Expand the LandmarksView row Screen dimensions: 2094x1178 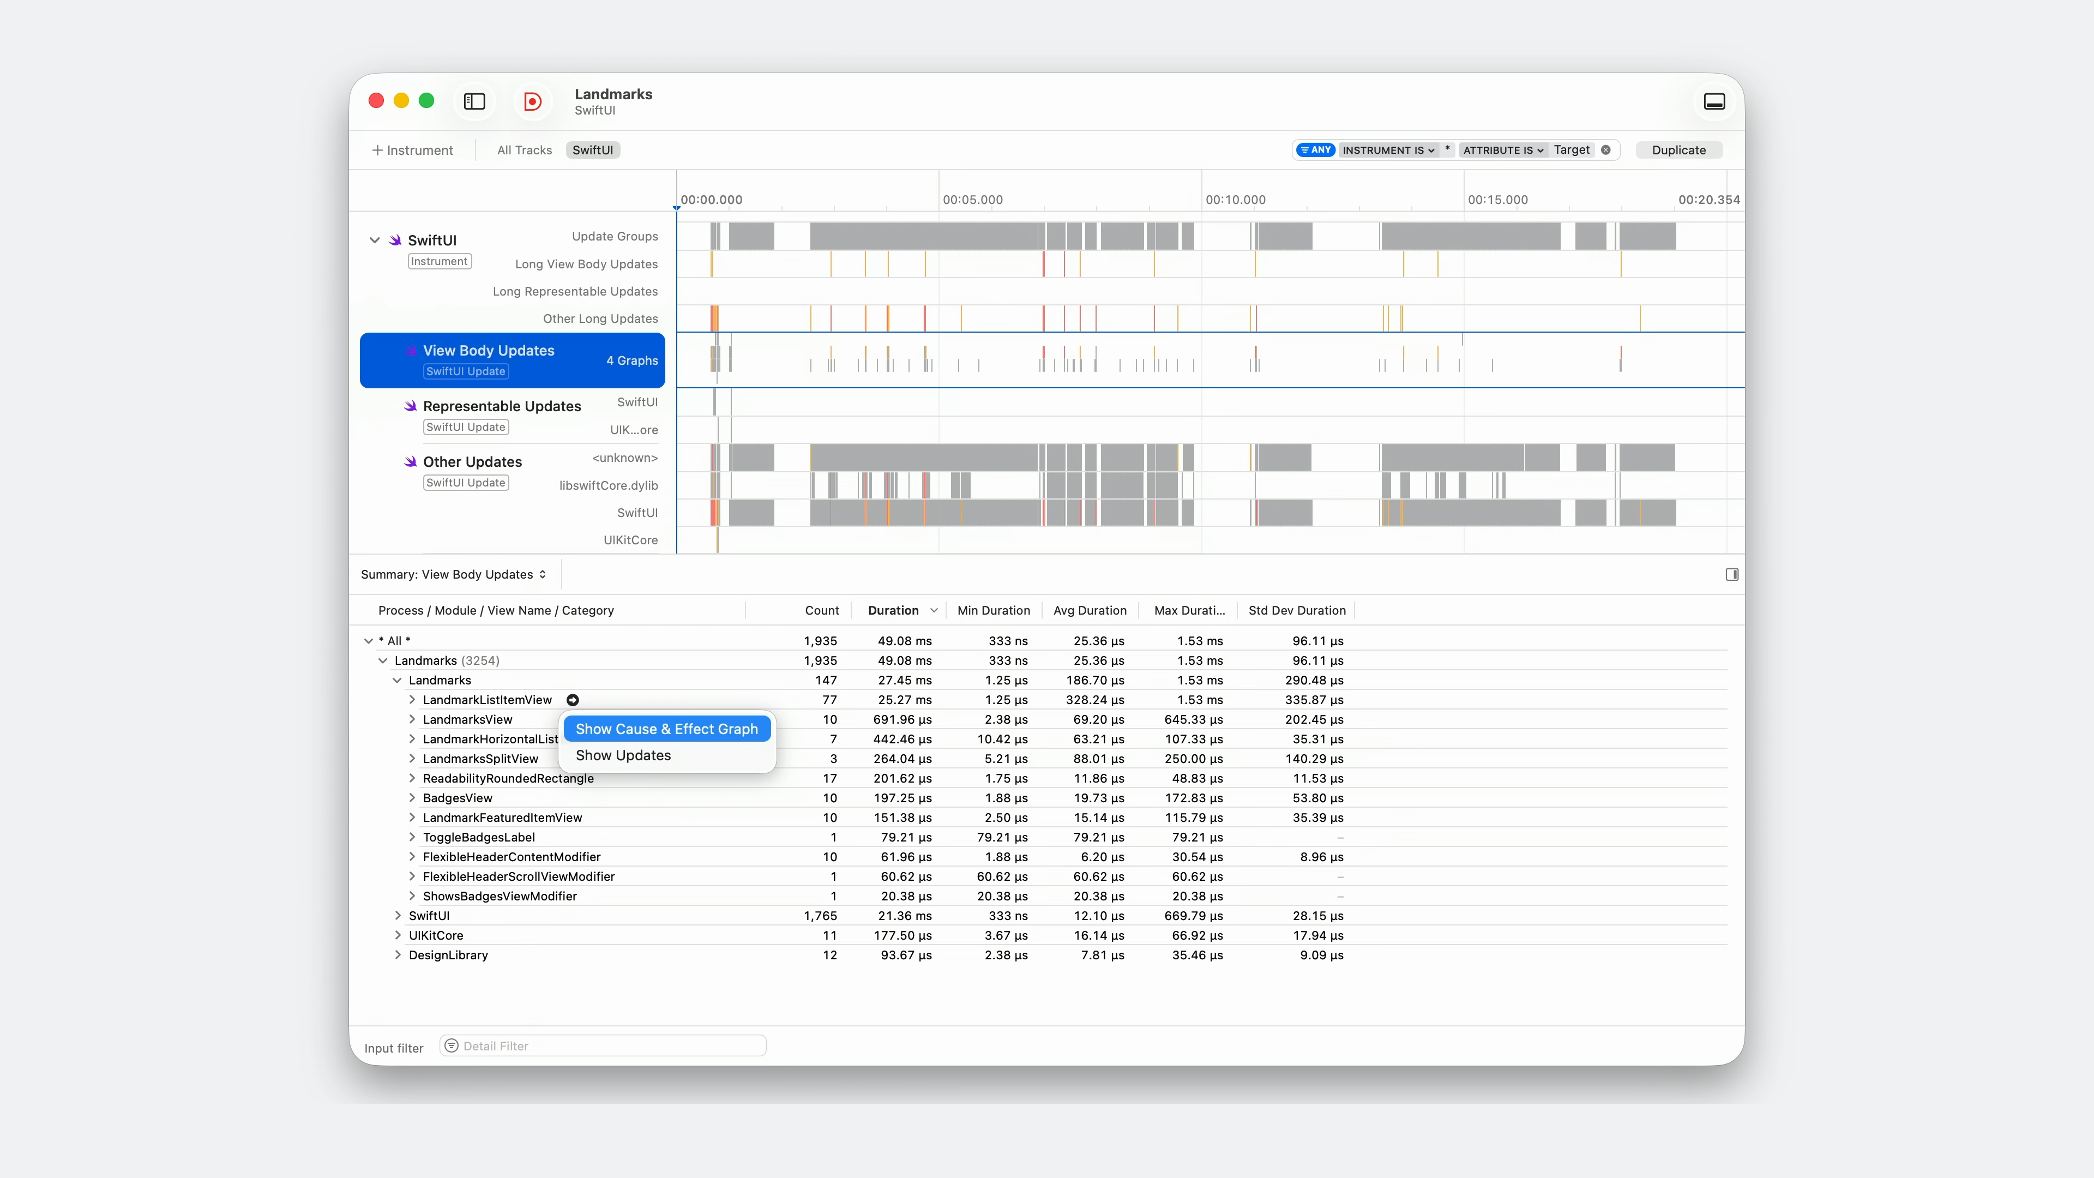point(412,719)
